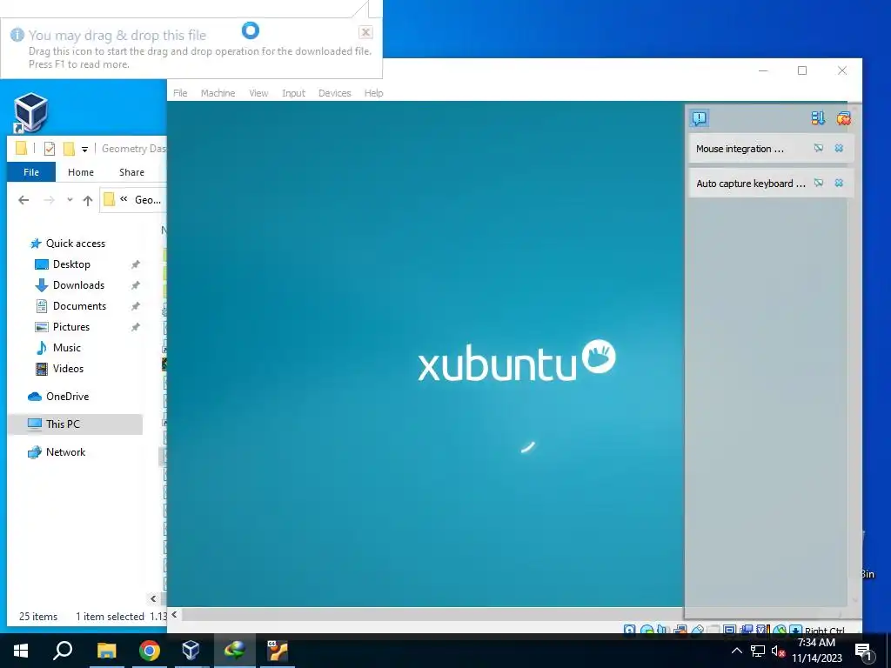Toggle the VirtualBox notification center icon
Screen dimensions: 891x668
click(699, 118)
